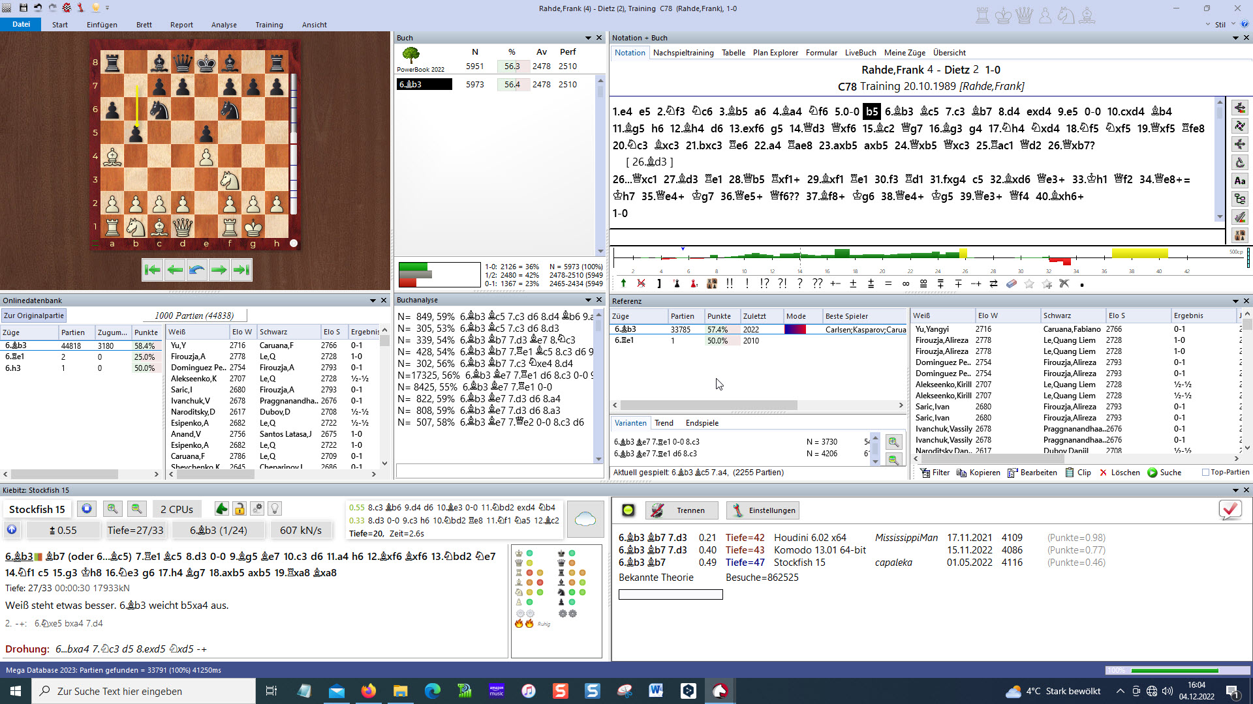This screenshot has width=1253, height=704.
Task: Toggle the engine lightbulb threat icon
Action: point(275,509)
